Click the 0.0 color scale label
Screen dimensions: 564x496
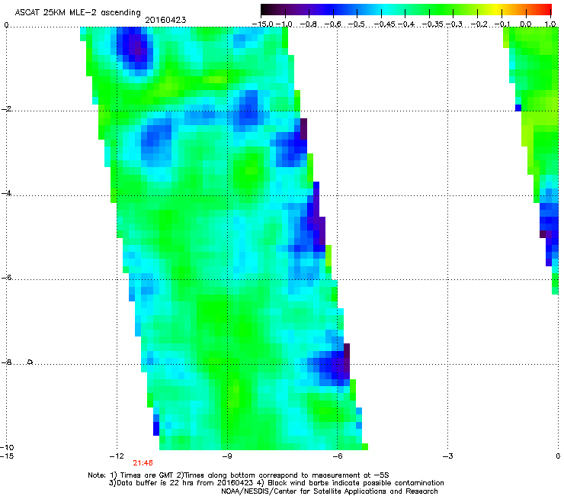point(526,24)
